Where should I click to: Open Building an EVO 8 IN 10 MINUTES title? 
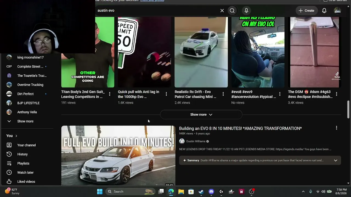[240, 128]
